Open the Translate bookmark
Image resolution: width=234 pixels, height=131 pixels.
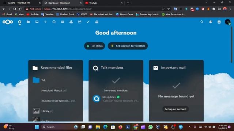click(x=48, y=14)
